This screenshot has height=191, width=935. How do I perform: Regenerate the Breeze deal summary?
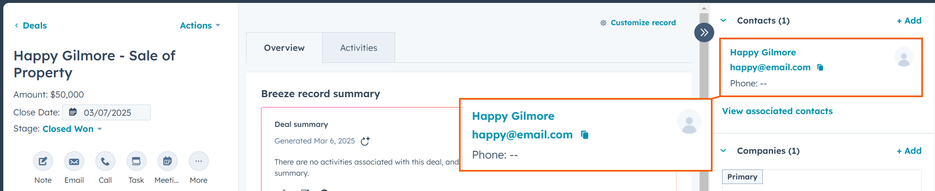tap(365, 141)
